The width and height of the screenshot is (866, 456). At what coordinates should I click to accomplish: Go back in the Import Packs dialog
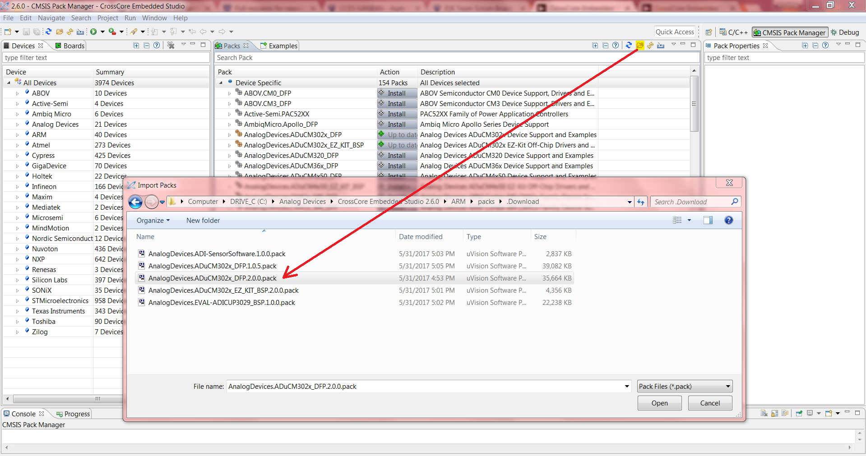click(x=135, y=202)
